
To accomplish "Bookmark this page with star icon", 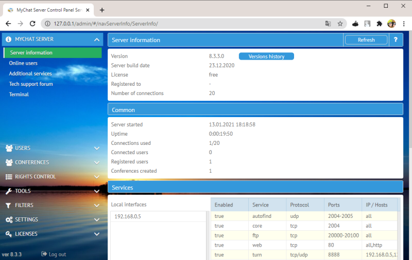I will point(340,24).
